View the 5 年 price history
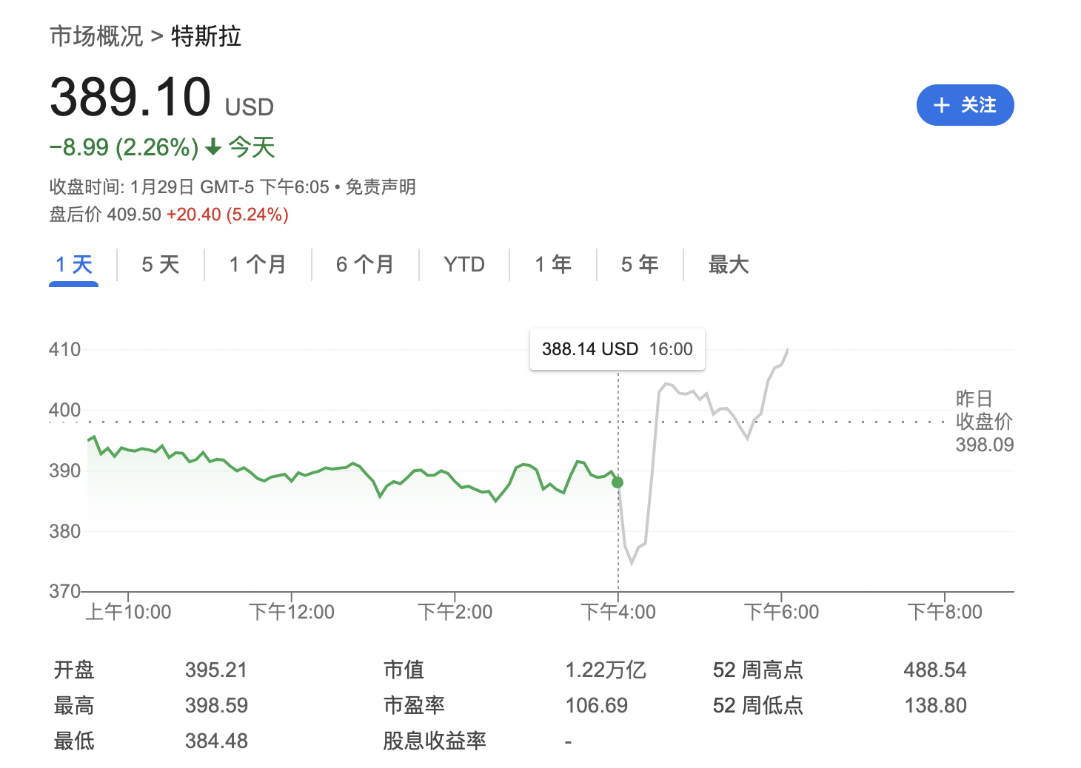The width and height of the screenshot is (1081, 768). pyautogui.click(x=640, y=264)
